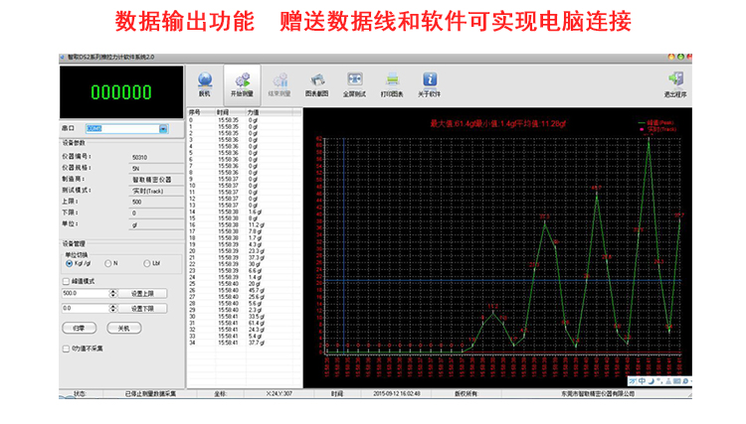The height and width of the screenshot is (424, 746).
Task: Click the 开始测量 start measurement icon
Action: 242,80
